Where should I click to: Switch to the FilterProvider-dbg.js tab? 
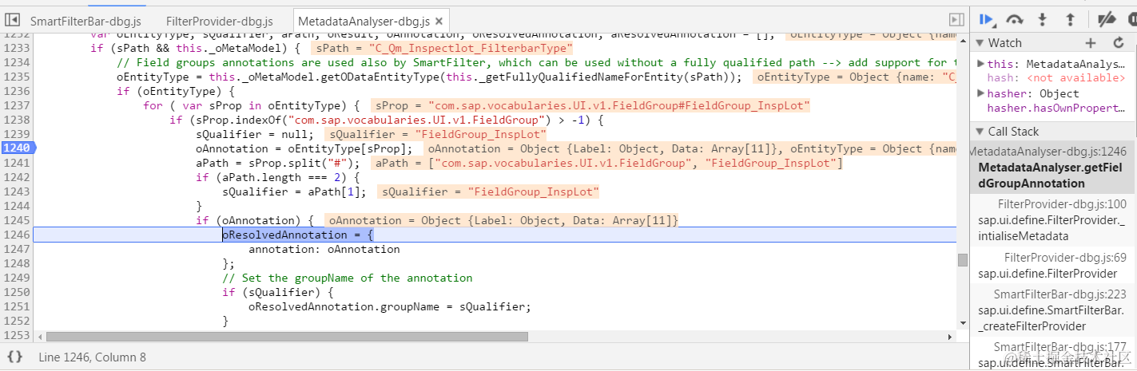[x=220, y=21]
